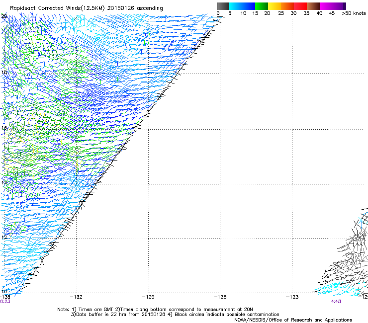The height and width of the screenshot is (323, 368).
Task: Click the '-129' longitude axis label
Action: [x=148, y=297]
